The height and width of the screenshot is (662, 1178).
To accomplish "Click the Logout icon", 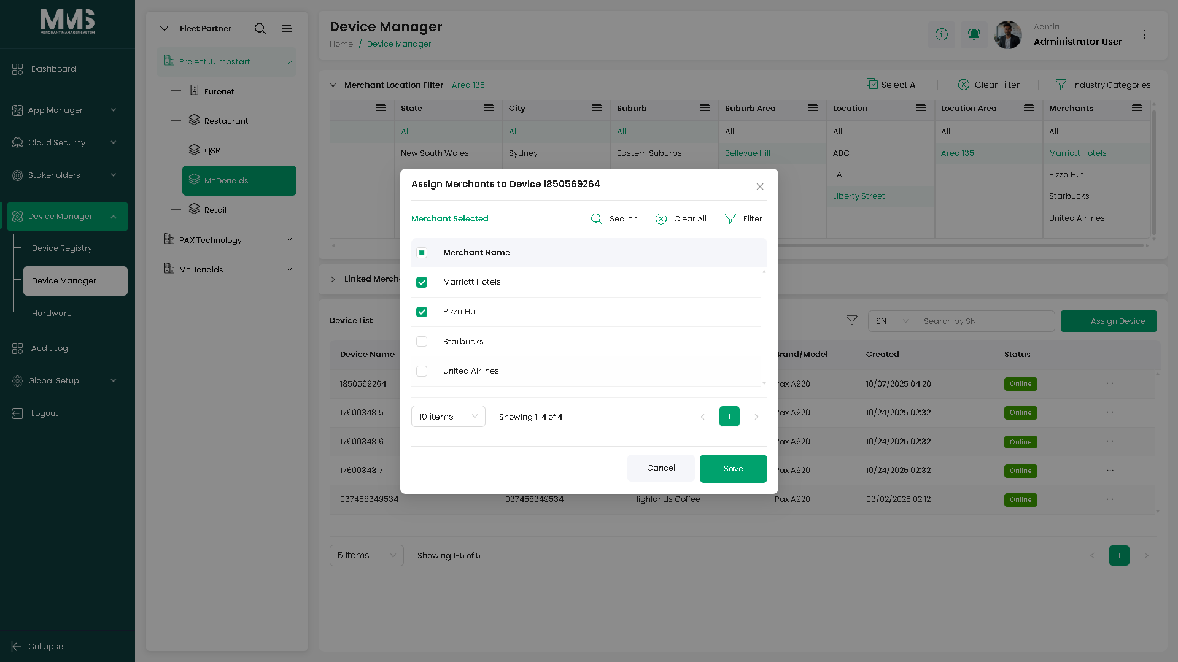I will coord(17,414).
